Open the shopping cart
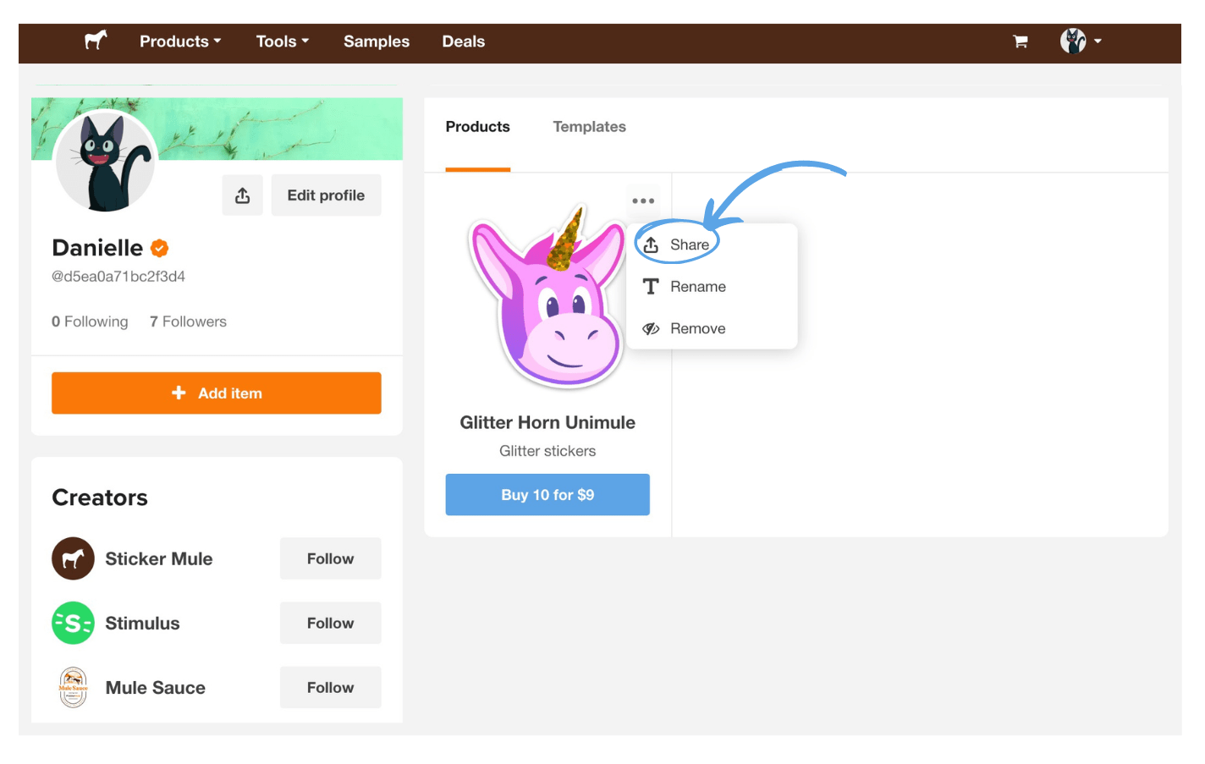Viewport: 1205px width, 764px height. coord(1021,41)
